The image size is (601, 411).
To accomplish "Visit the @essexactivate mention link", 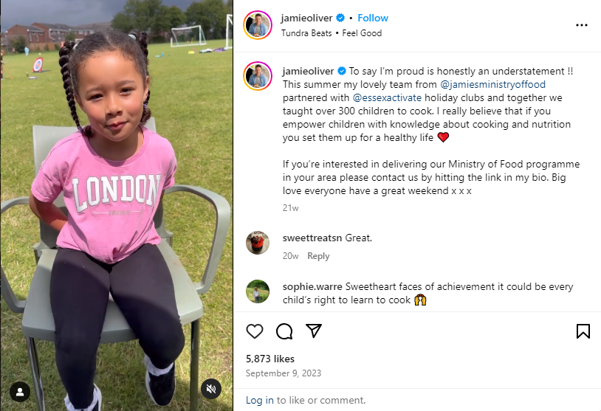I will pyautogui.click(x=387, y=97).
